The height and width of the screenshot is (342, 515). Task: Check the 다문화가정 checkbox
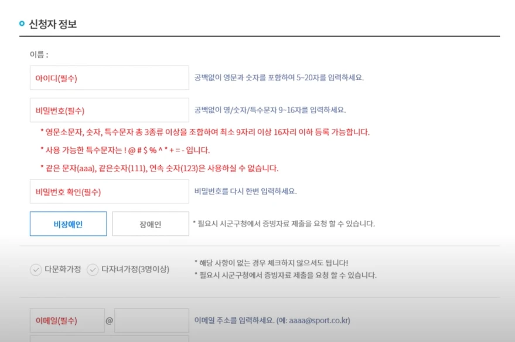(x=36, y=270)
